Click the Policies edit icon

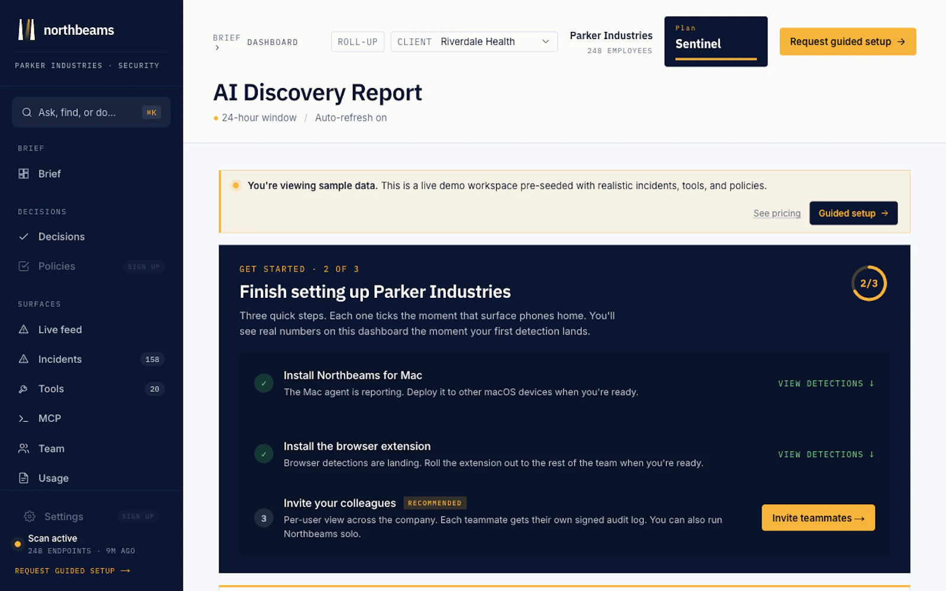[x=24, y=266]
